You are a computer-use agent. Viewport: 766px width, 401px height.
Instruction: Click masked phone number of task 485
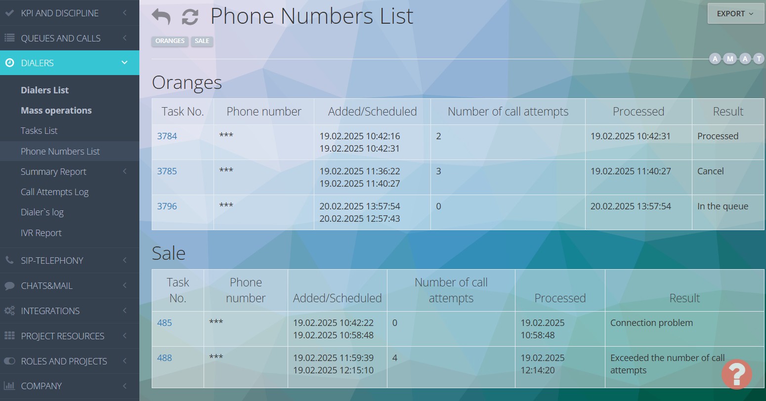pyautogui.click(x=216, y=322)
